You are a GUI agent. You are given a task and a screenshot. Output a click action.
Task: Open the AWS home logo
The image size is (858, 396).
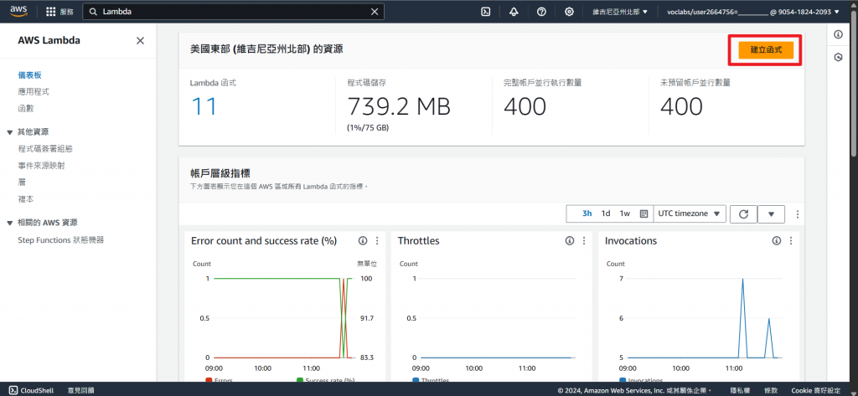coord(18,11)
